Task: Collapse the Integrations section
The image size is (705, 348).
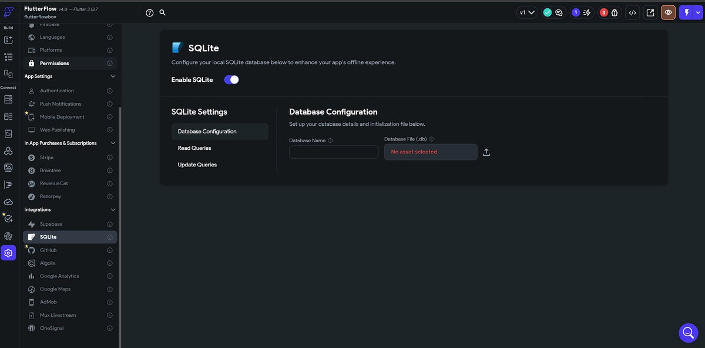Action: coord(113,210)
